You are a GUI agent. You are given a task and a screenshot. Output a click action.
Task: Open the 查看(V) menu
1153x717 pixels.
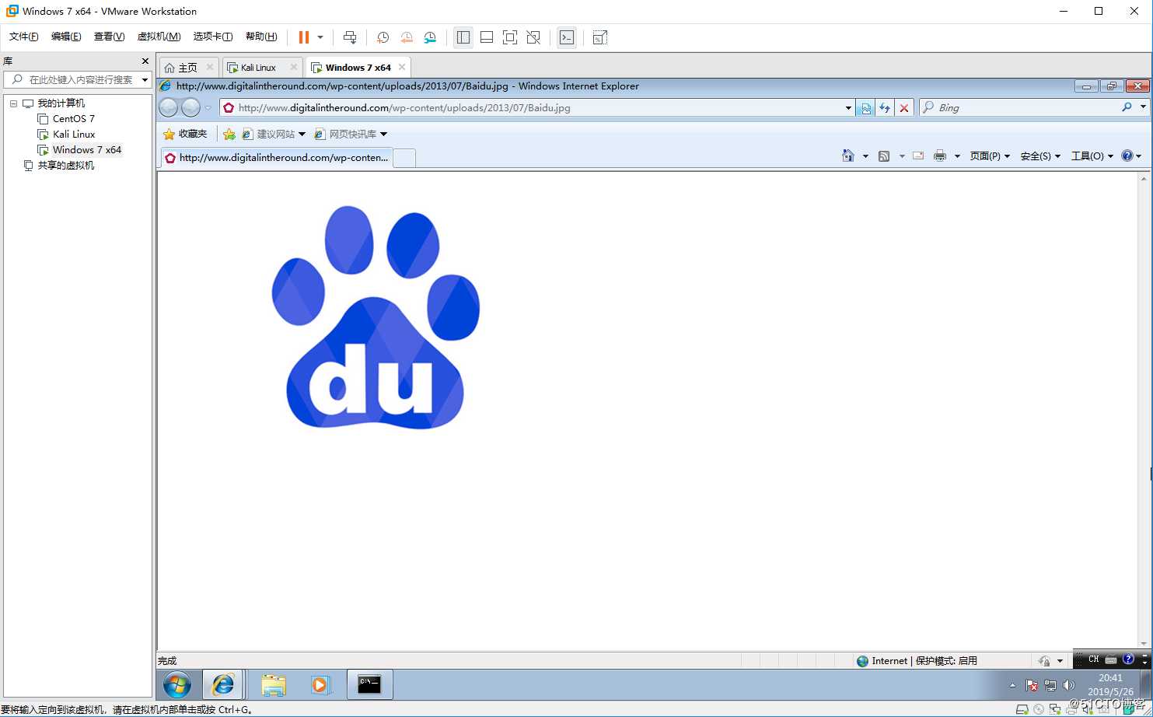click(109, 37)
